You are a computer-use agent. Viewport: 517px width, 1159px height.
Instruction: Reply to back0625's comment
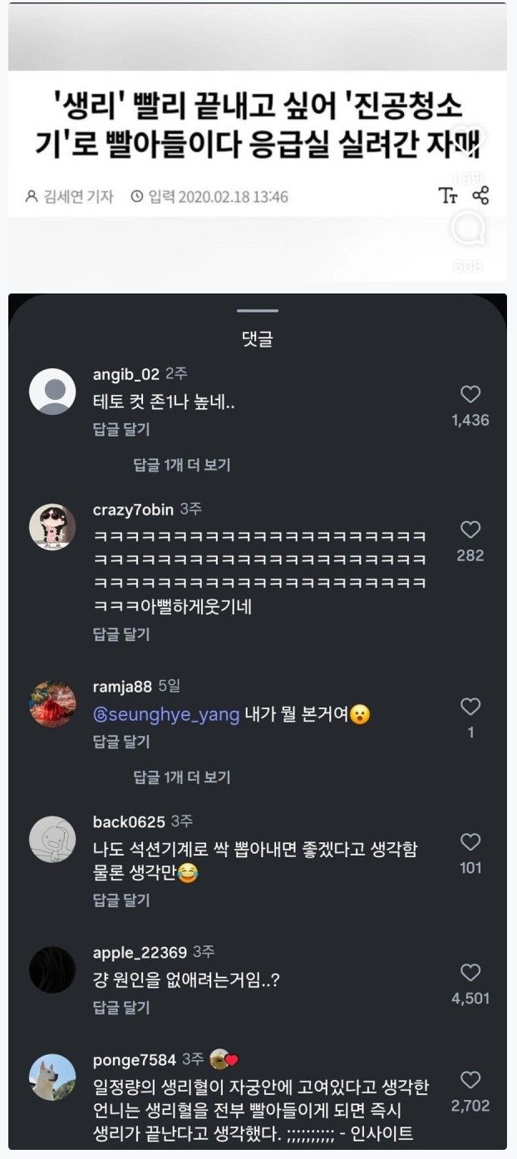(x=121, y=900)
